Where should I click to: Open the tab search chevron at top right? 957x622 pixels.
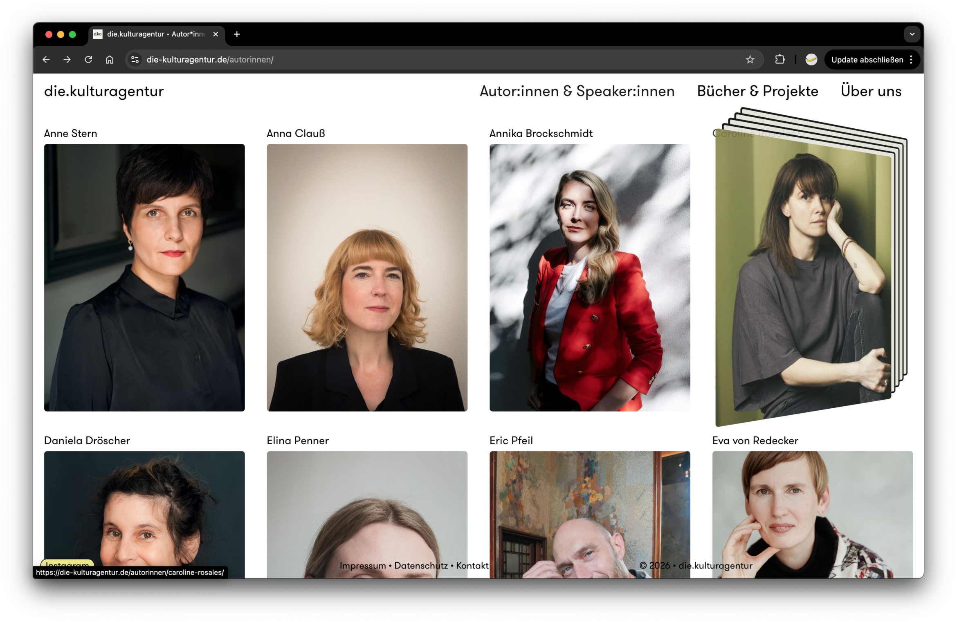(x=912, y=34)
